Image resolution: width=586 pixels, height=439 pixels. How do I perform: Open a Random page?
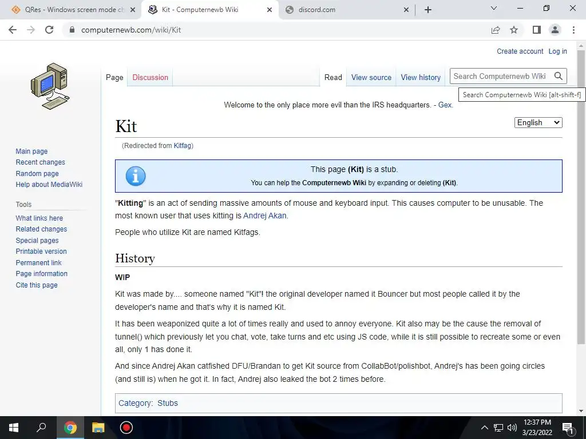coord(37,174)
